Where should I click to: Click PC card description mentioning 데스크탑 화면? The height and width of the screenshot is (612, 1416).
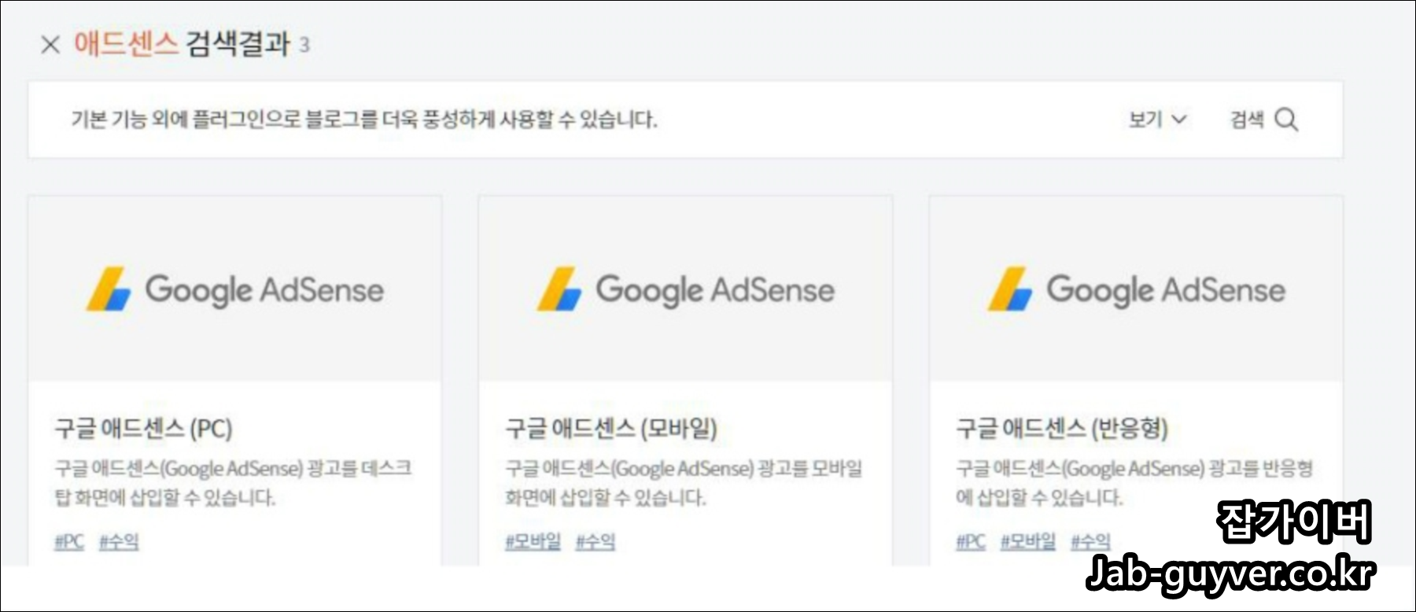[233, 483]
